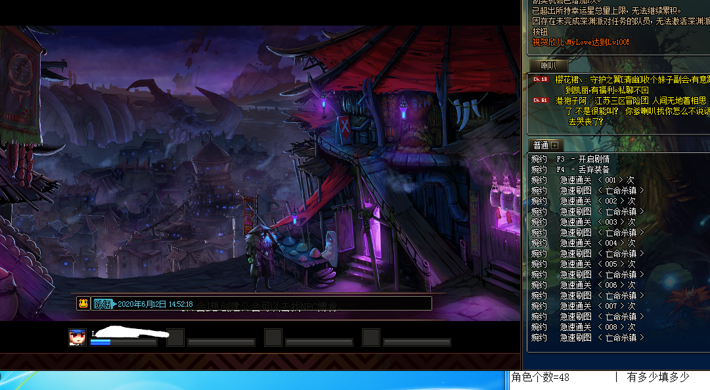710x390 pixels.
Task: Click the '急速通关 < 006 > 次' line
Action: [583, 285]
